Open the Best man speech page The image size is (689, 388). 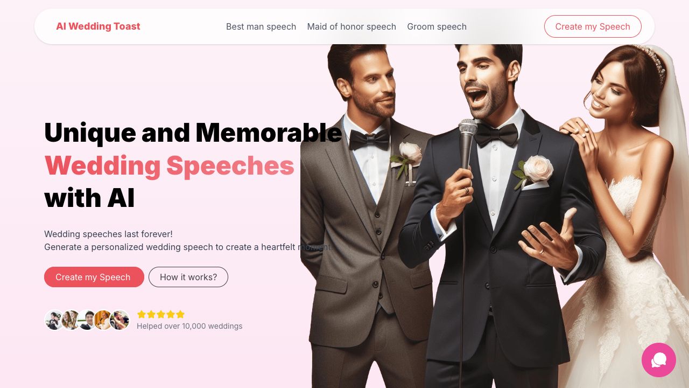click(261, 26)
